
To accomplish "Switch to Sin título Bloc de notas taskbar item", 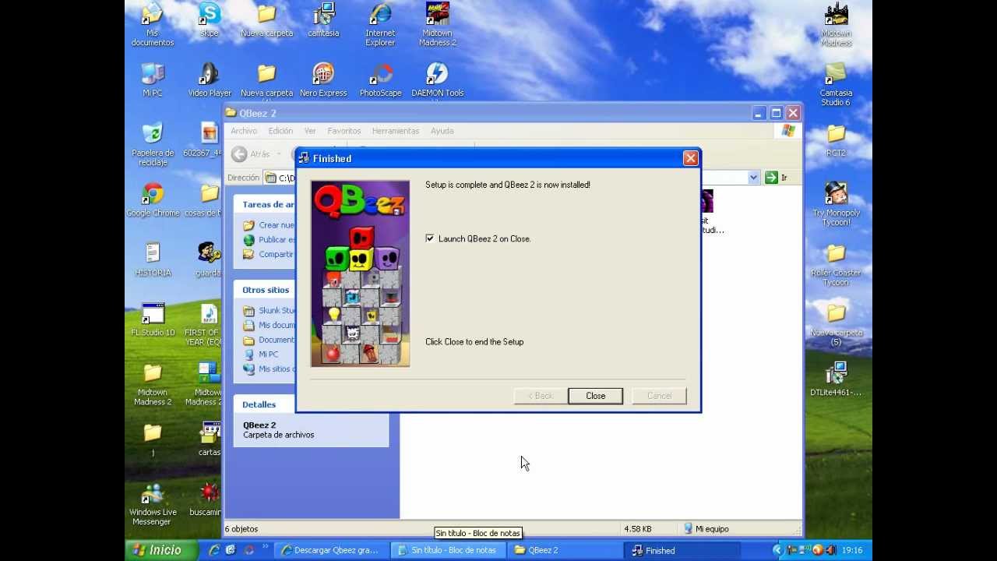I will coord(448,550).
